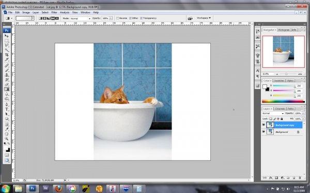Select the Eyedropper tool

click(x=7, y=129)
